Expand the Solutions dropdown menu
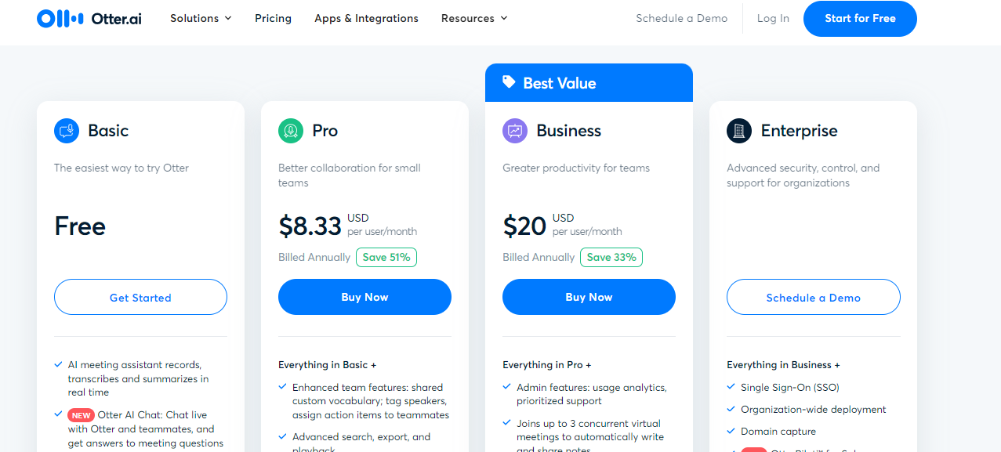The width and height of the screenshot is (1001, 452). (201, 18)
